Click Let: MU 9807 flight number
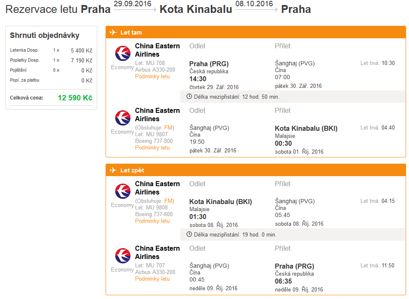Viewport: 409px width, 299px height. 151,134
